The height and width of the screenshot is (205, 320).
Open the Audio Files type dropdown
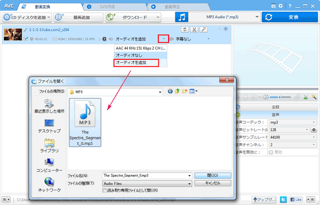pos(147,184)
